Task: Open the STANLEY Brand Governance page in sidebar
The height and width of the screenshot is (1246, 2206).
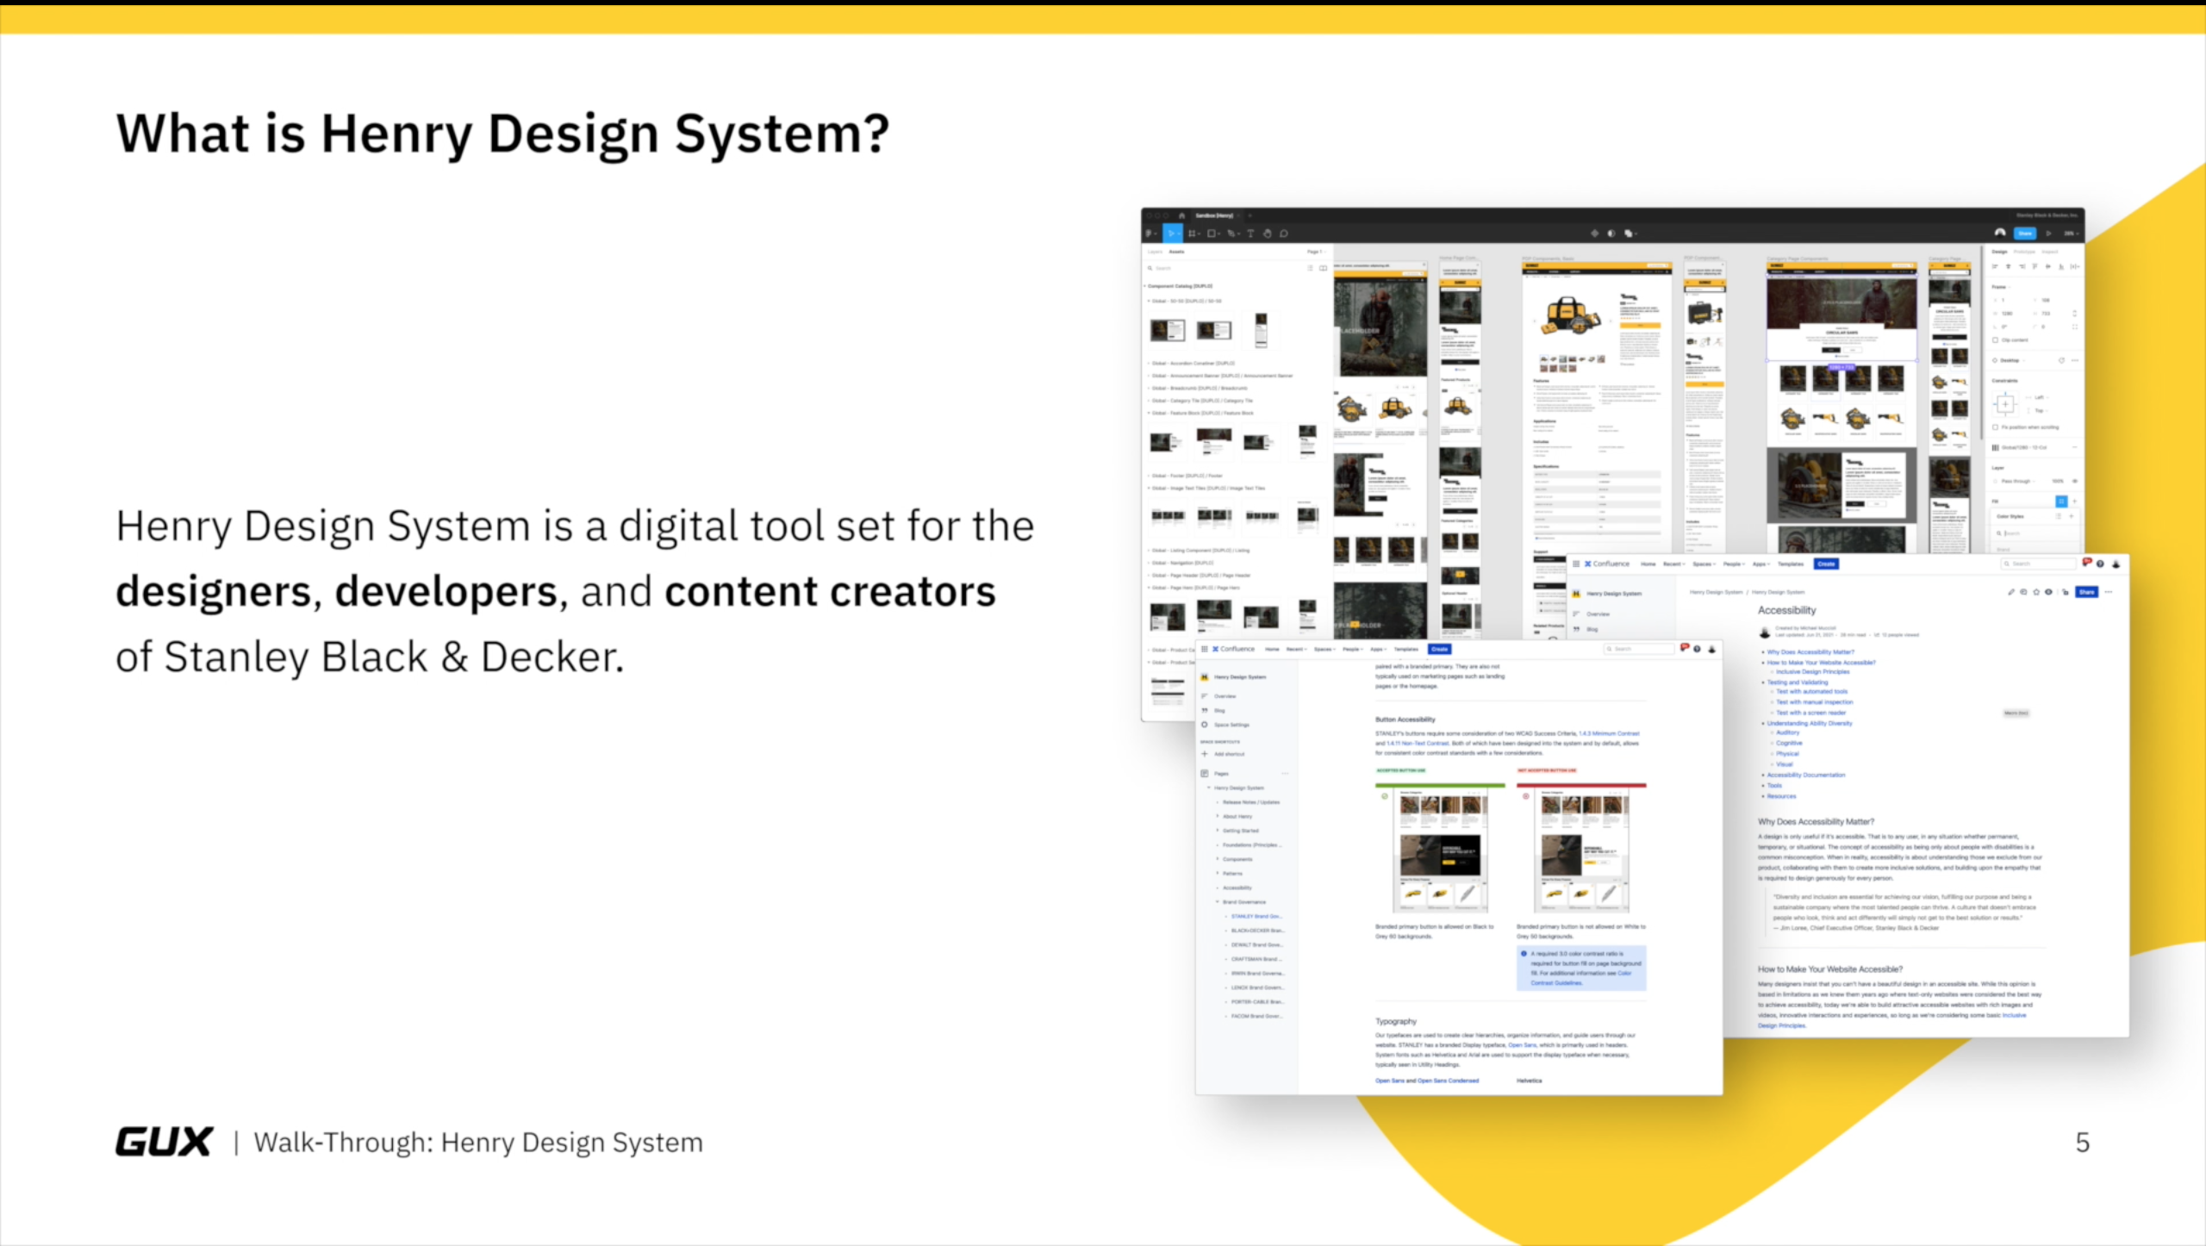Action: pos(1256,916)
